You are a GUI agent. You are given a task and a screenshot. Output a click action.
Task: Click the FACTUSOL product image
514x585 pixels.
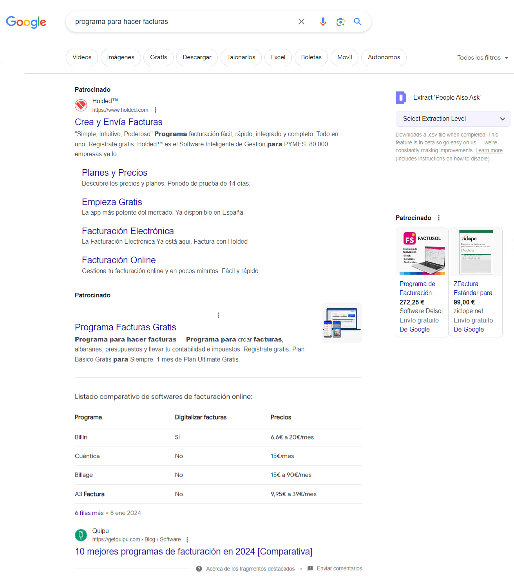(x=422, y=252)
